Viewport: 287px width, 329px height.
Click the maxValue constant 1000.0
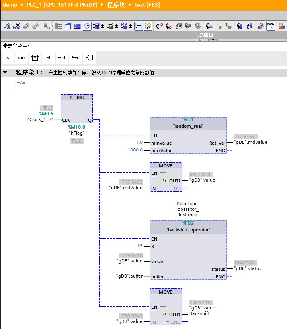135,150
